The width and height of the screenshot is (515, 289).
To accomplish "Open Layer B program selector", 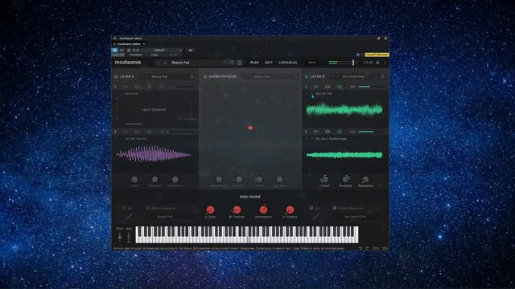I will [358, 76].
